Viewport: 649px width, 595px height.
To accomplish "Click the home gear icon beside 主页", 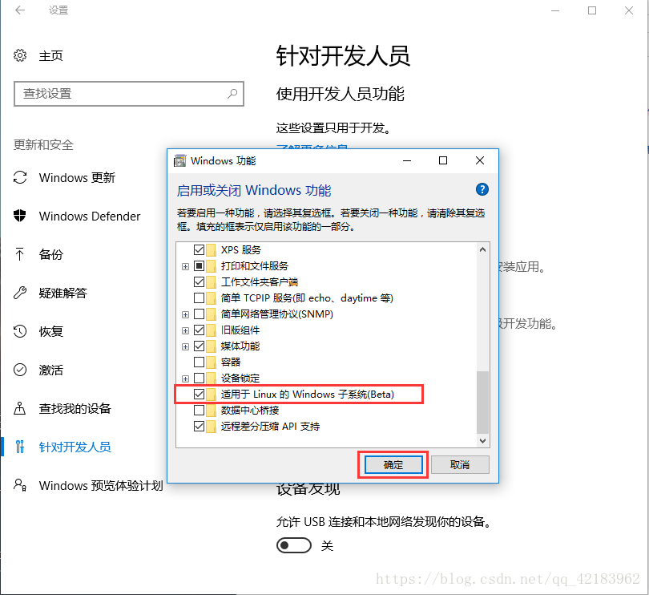I will pyautogui.click(x=20, y=55).
